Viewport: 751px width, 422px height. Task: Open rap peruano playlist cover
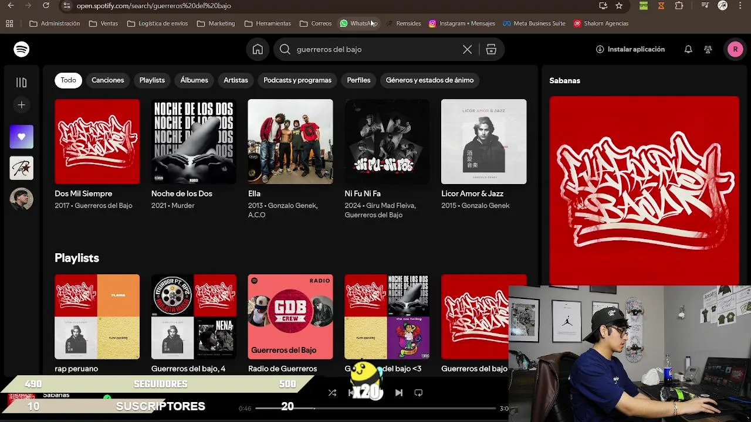pos(97,316)
